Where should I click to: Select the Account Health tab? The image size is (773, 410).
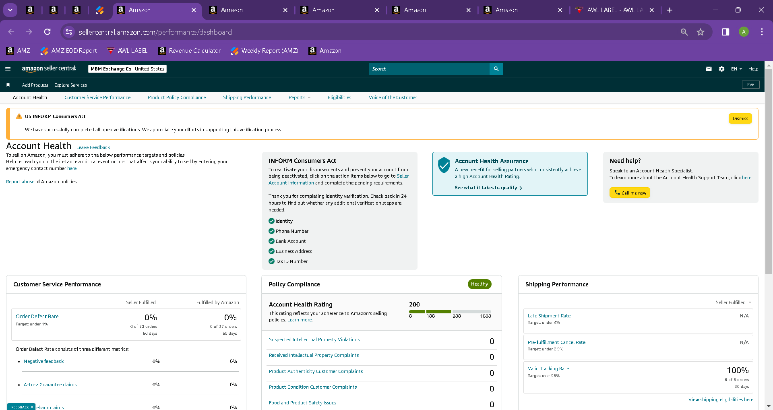30,97
